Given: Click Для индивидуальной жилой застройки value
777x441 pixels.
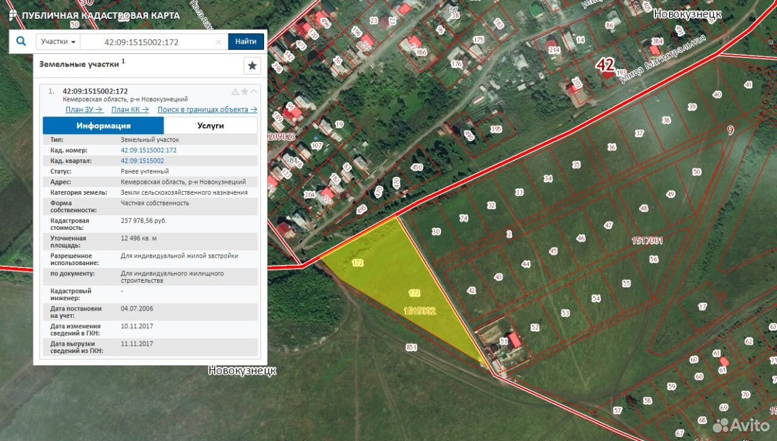Looking at the screenshot, I should tap(180, 256).
